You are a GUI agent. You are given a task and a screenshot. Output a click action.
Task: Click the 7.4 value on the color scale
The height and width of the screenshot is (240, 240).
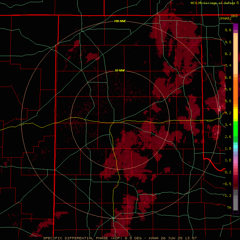(x=228, y=66)
